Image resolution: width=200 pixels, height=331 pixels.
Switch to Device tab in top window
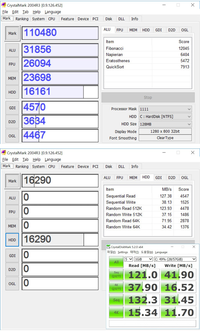83,19
